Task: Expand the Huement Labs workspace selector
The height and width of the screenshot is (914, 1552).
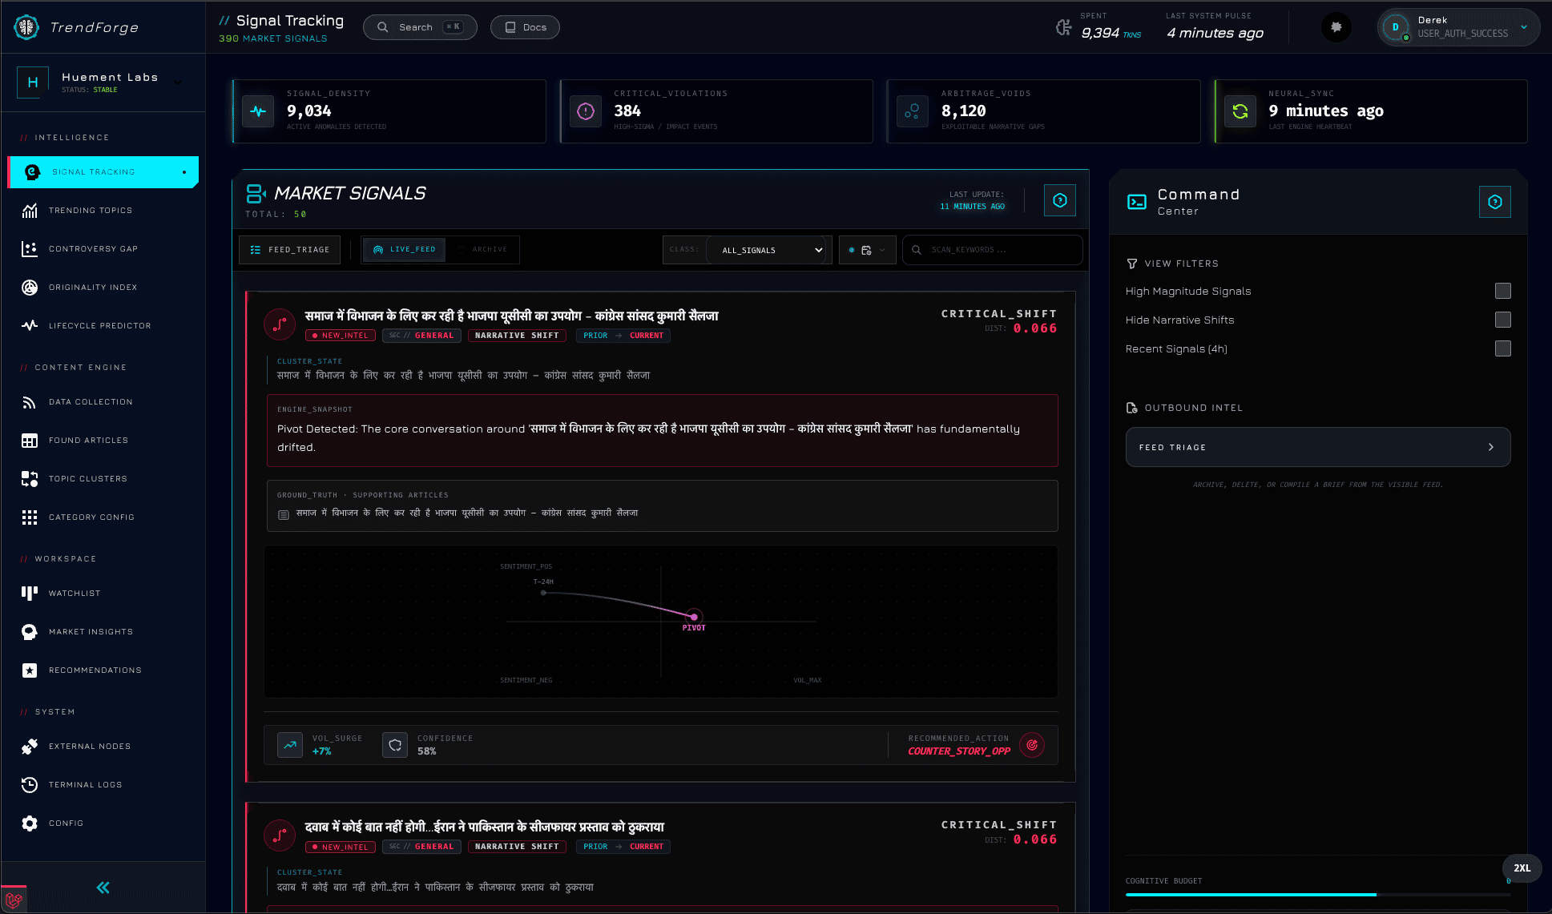Action: pyautogui.click(x=103, y=83)
